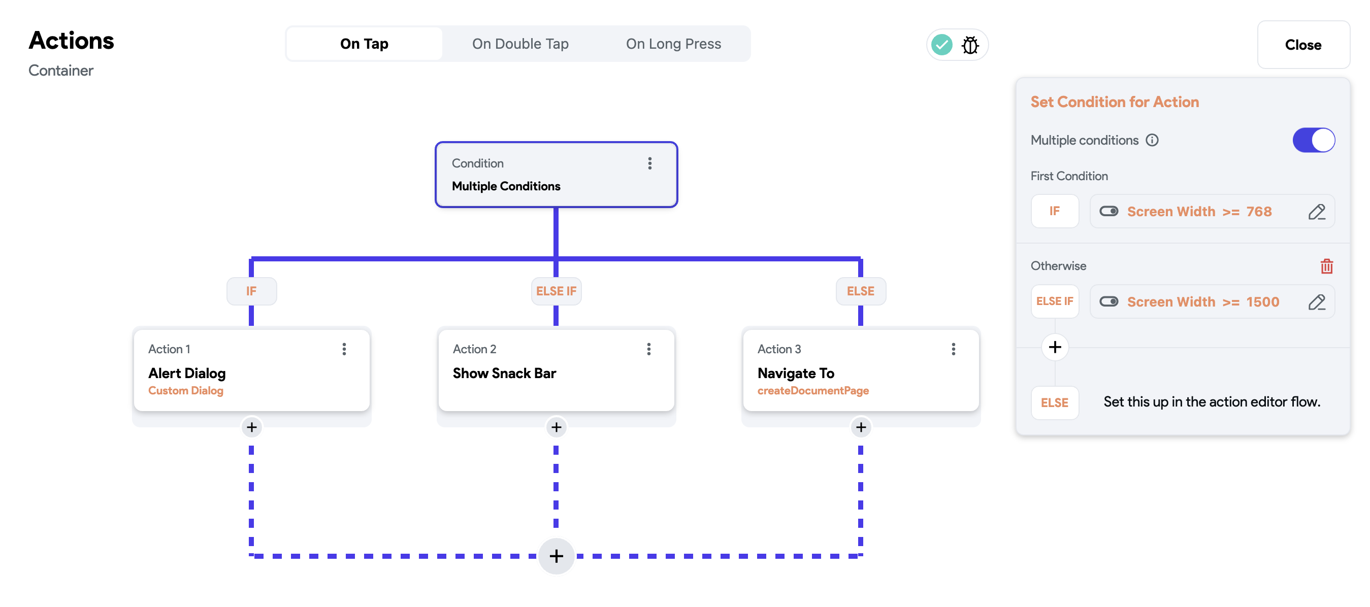Click the ELSE IF branch label
Viewport: 1370px width, 607px height.
[557, 291]
